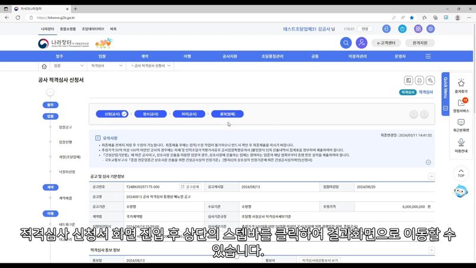Click the power icon in top bar

point(402,29)
